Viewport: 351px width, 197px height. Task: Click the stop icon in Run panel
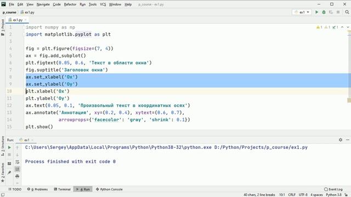coord(9,154)
